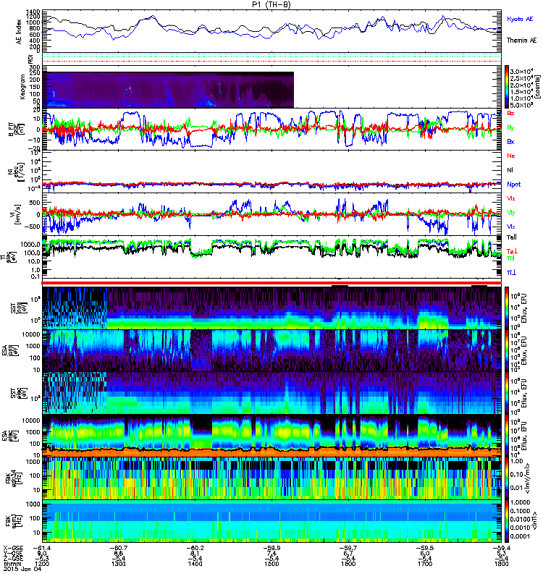Click the plot title "P1 (TH-B)"
The image size is (543, 579).
pyautogui.click(x=271, y=4)
